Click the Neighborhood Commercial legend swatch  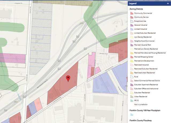point(132,41)
